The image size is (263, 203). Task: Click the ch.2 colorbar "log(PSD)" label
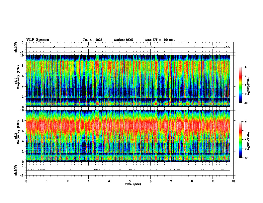(249, 141)
